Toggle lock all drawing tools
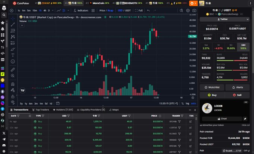 pyautogui.click(x=13, y=96)
